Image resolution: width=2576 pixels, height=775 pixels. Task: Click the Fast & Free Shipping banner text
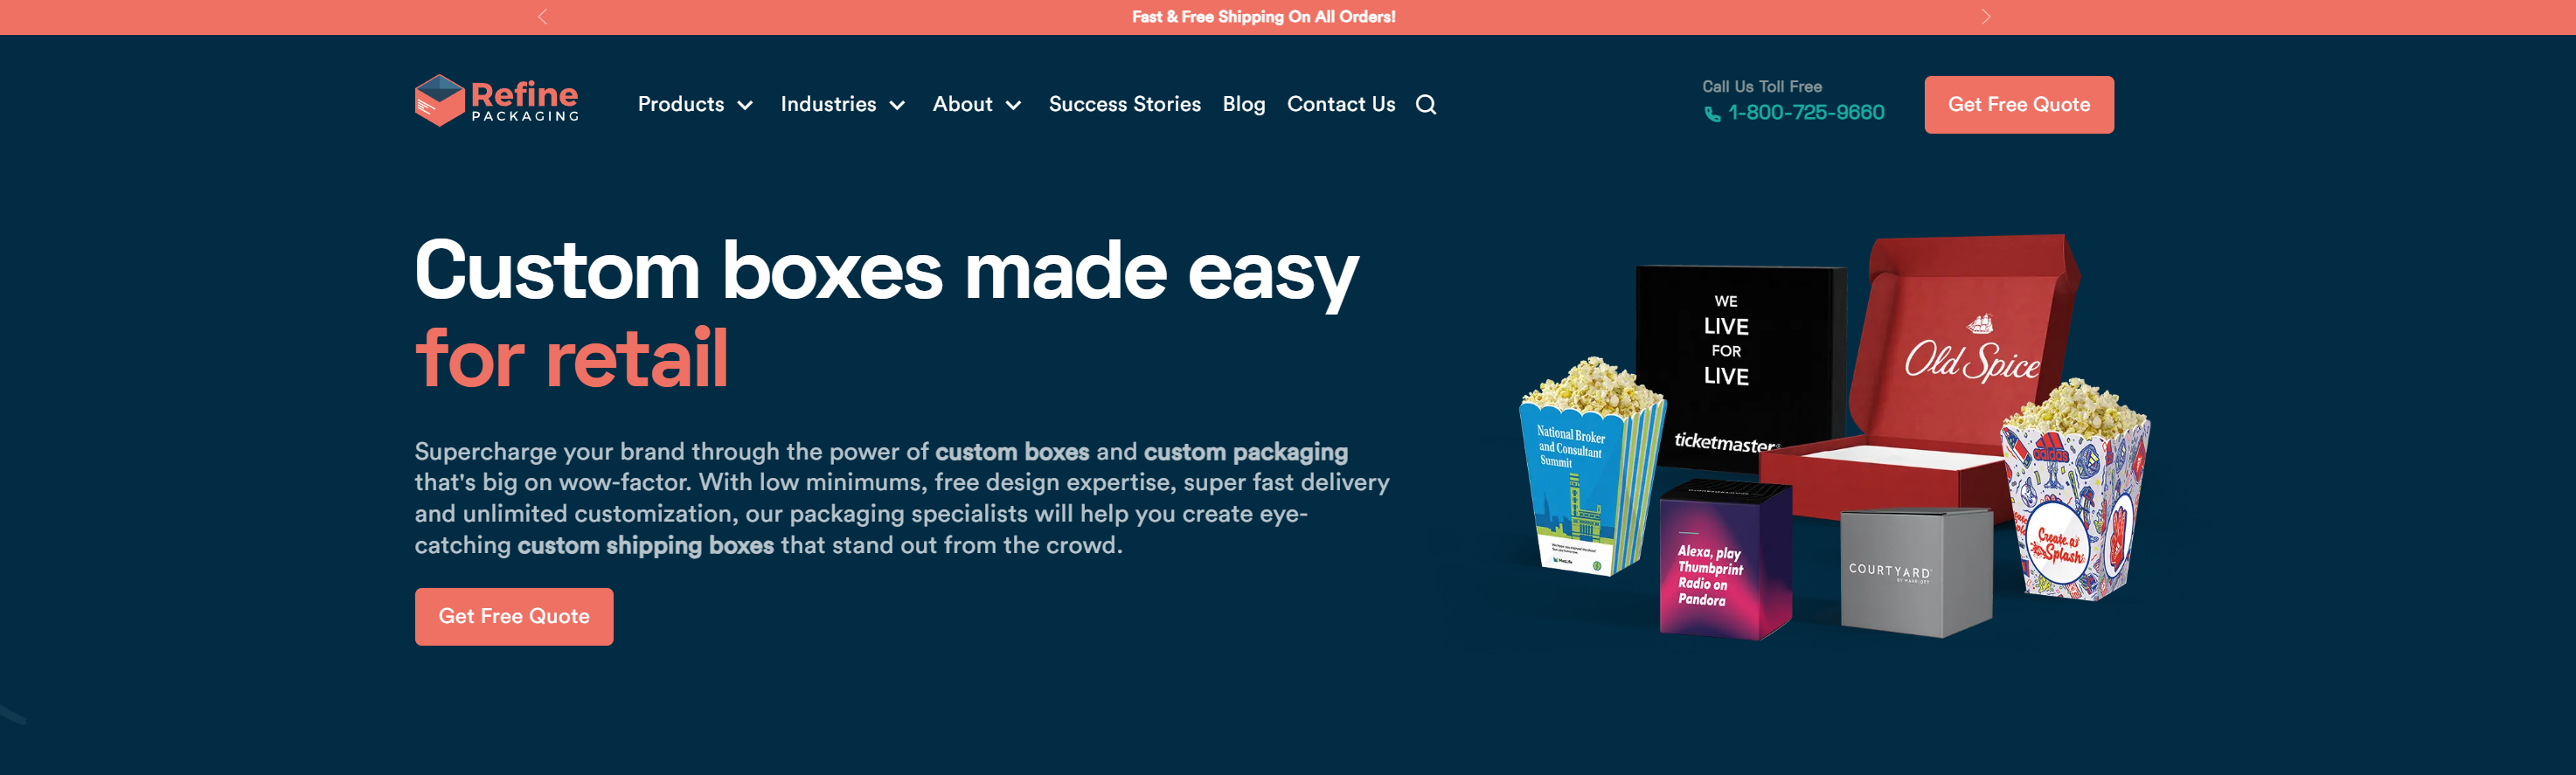1264,17
